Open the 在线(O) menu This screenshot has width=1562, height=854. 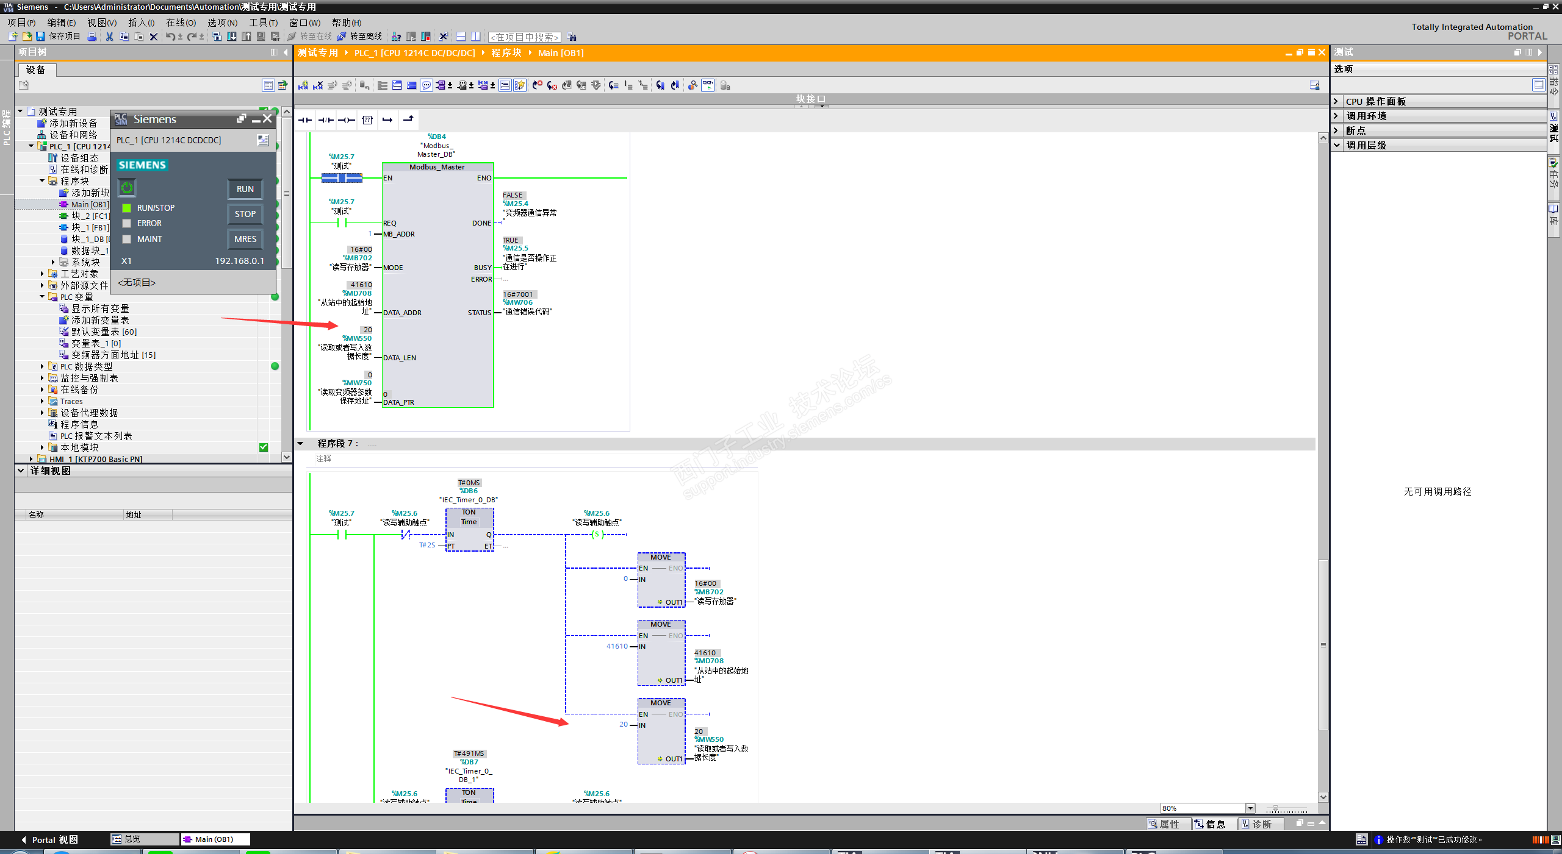(181, 23)
